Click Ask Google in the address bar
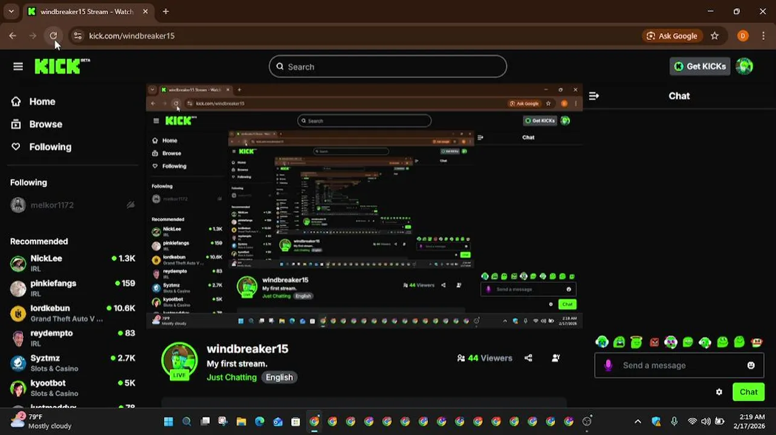Viewport: 776px width, 435px height. pos(671,36)
